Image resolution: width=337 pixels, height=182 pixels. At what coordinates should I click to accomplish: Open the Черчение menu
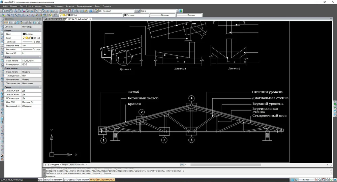(59, 6)
